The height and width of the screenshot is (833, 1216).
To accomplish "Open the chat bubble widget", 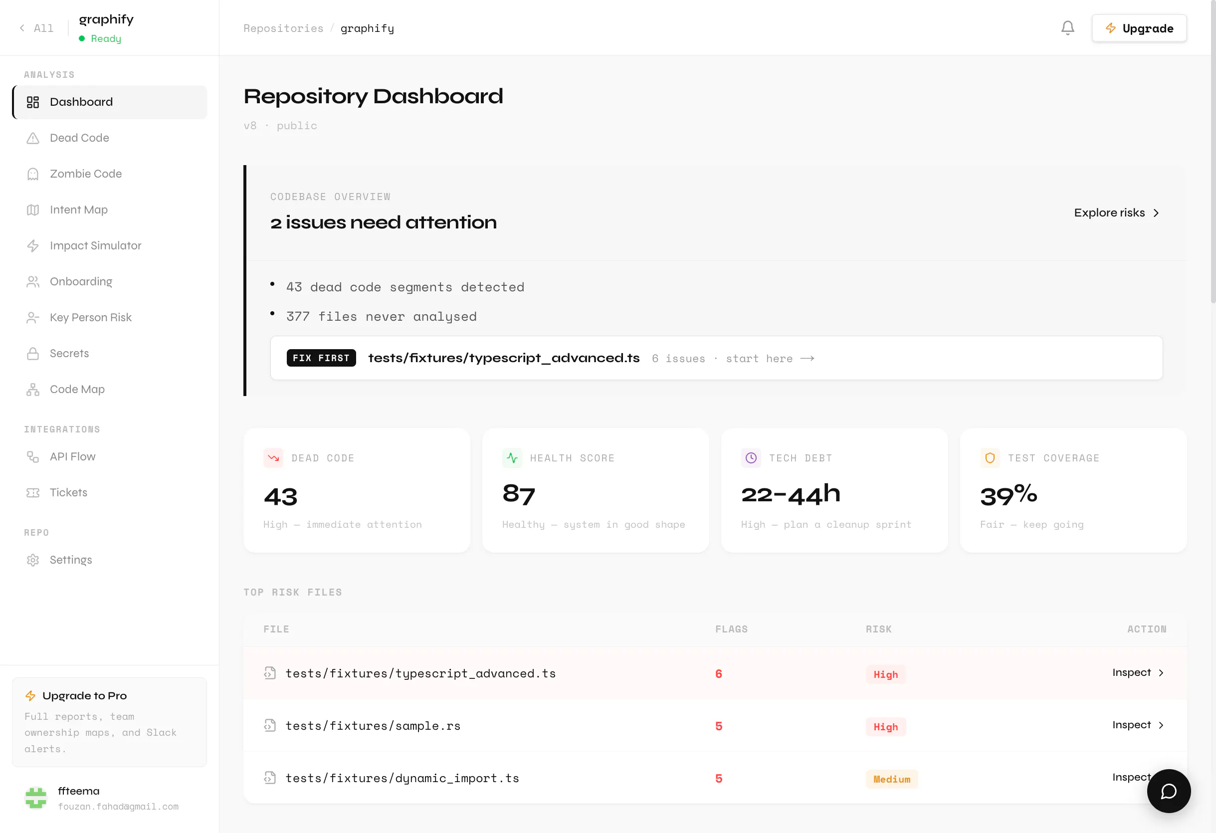I will click(x=1169, y=791).
